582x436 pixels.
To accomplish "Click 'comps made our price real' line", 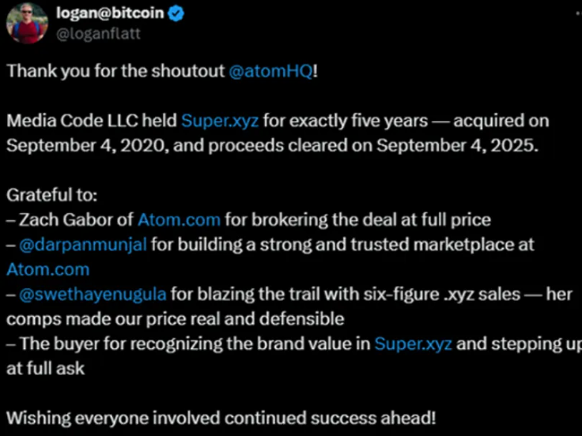I will [x=175, y=319].
